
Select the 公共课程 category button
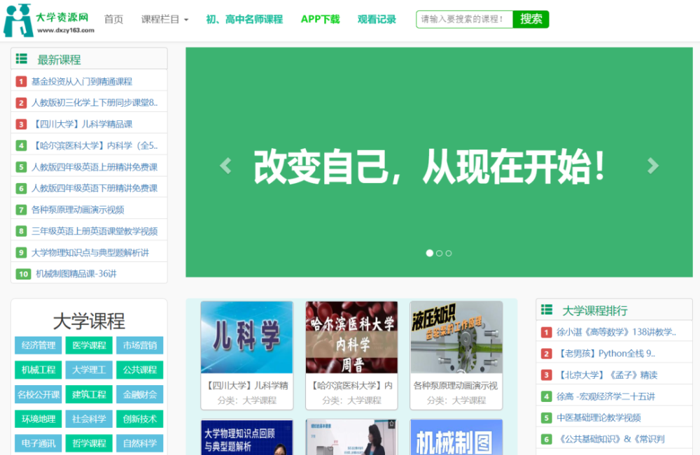coord(140,370)
